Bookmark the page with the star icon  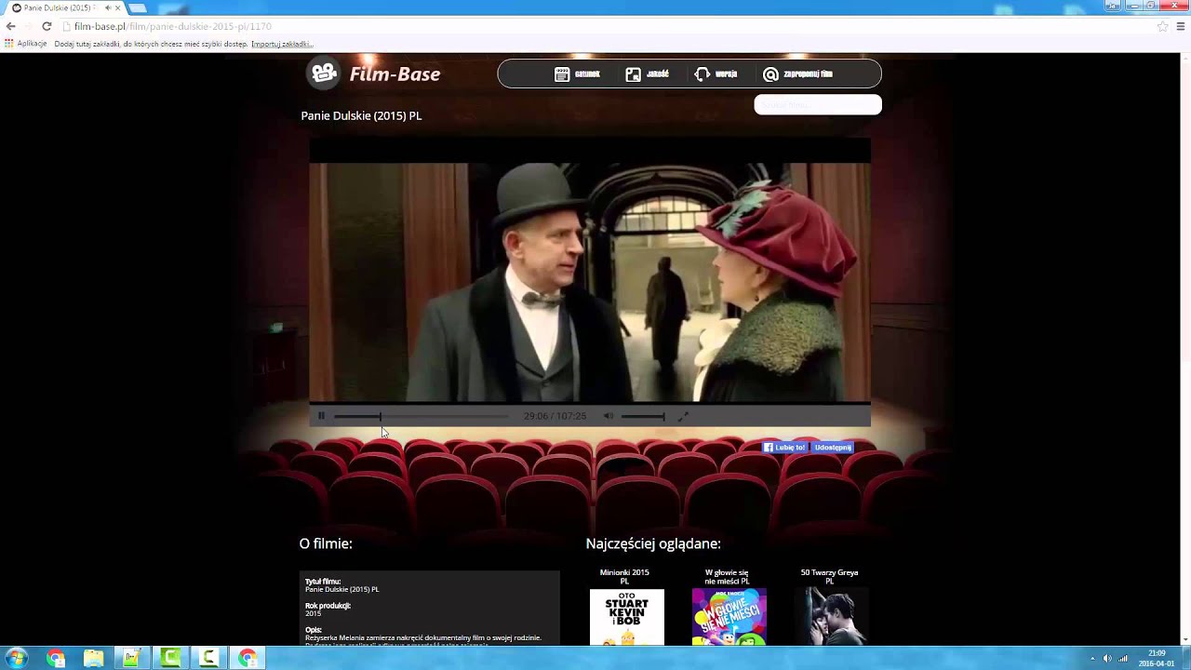click(x=1162, y=26)
